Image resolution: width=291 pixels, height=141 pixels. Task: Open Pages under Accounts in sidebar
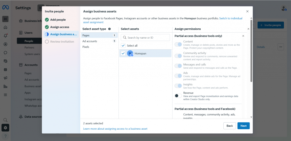pyautogui.click(x=28, y=73)
